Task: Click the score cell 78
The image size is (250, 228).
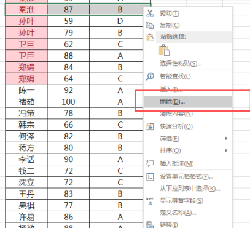Action: coord(68,113)
